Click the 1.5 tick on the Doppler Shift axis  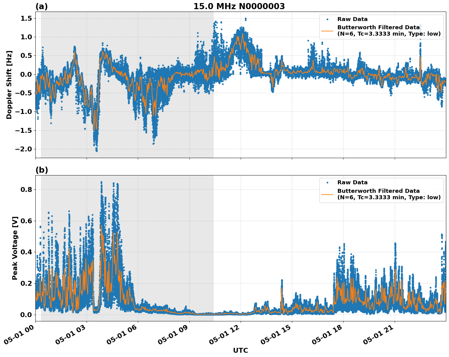click(27, 18)
